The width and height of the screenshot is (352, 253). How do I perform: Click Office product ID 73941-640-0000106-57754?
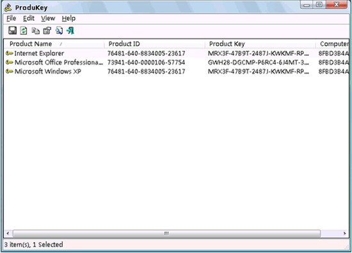pos(146,63)
